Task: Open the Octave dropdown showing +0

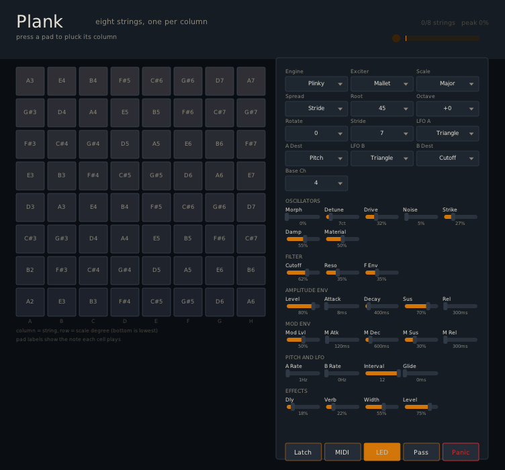Action: [x=447, y=109]
